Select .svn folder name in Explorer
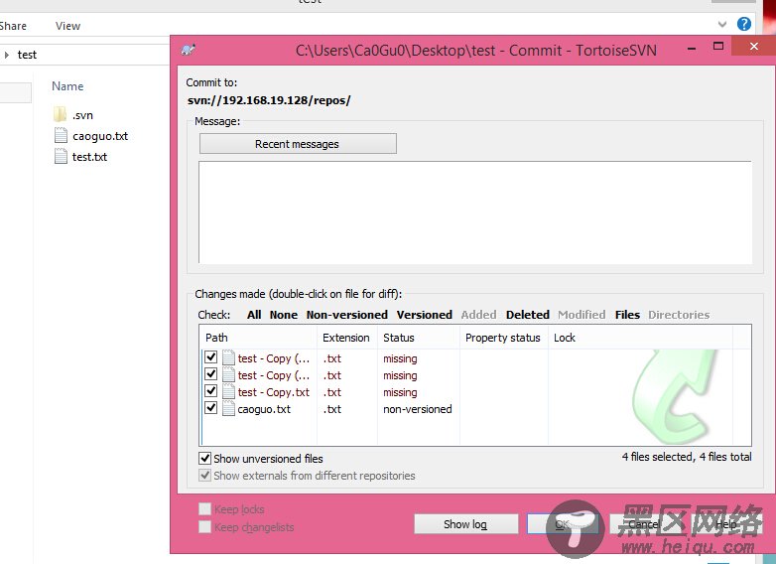This screenshot has height=564, width=776. click(82, 115)
